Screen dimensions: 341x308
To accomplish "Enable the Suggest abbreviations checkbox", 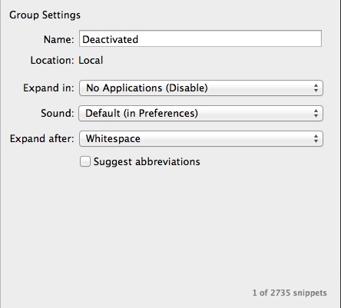I will (85, 161).
